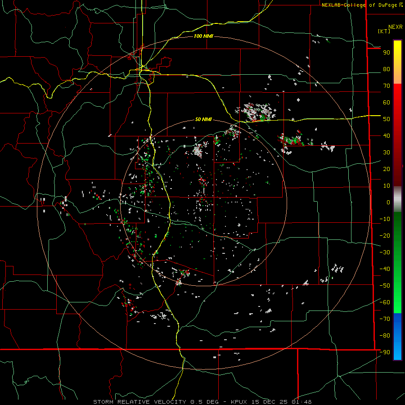The height and width of the screenshot is (405, 405).
Task: Click the -40 value on the velocity scale
Action: pyautogui.click(x=385, y=269)
